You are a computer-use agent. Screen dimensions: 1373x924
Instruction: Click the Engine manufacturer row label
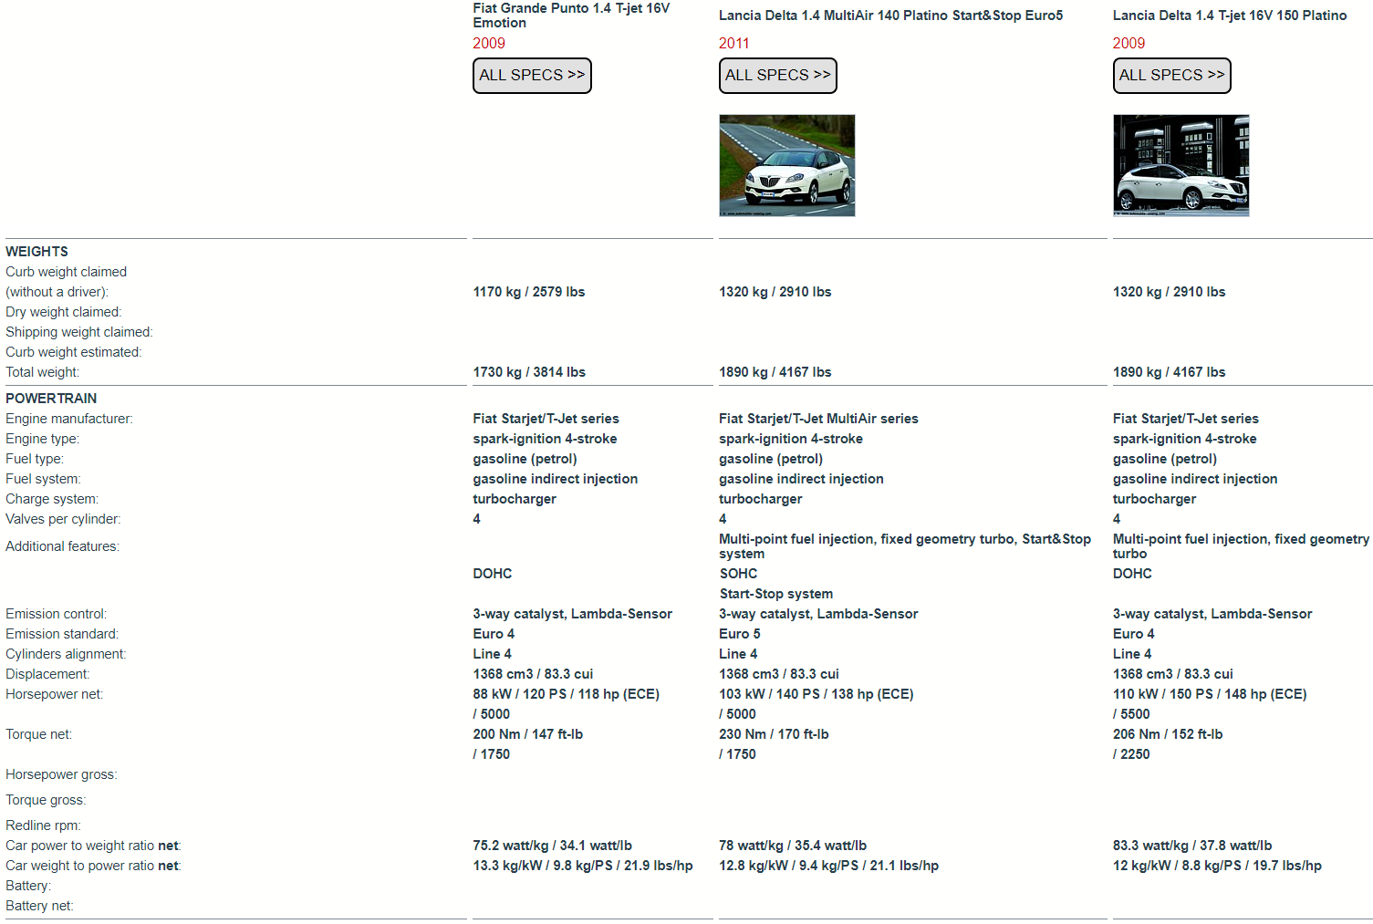pyautogui.click(x=69, y=419)
